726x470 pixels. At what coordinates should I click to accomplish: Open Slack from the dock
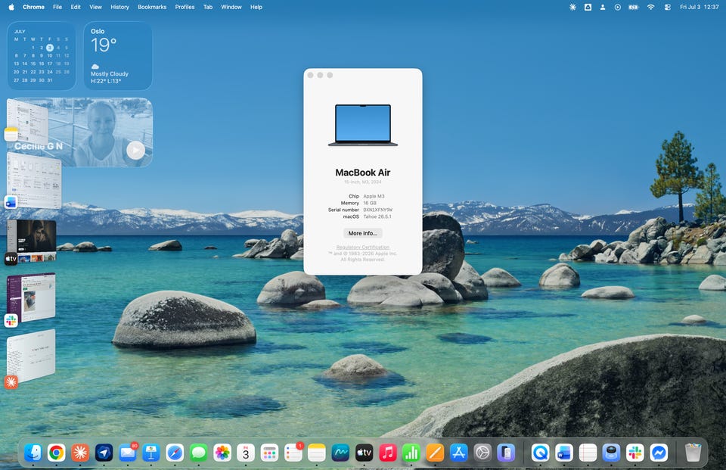pyautogui.click(x=634, y=453)
